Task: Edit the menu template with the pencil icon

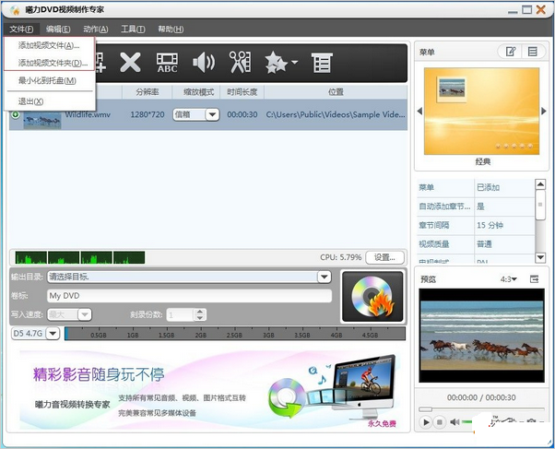Action: pyautogui.click(x=511, y=52)
